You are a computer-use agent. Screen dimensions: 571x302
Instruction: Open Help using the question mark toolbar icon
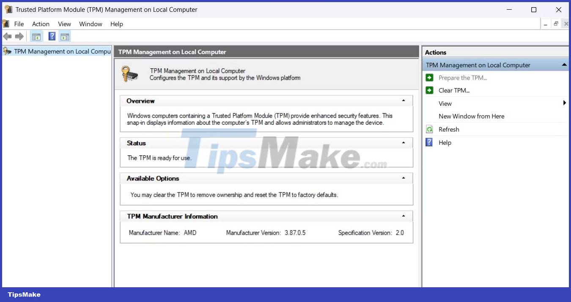click(52, 36)
